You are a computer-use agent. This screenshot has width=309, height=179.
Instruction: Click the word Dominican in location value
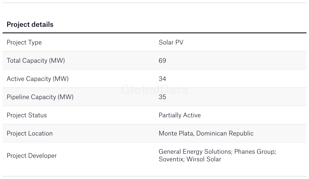tap(212, 133)
